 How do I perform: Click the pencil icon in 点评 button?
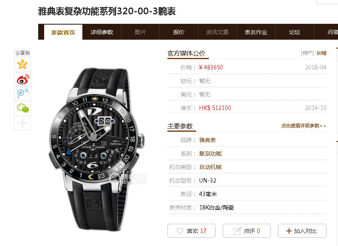pyautogui.click(x=237, y=231)
